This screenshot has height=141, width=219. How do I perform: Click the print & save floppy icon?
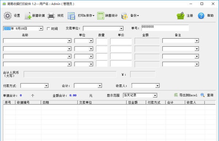71,16
